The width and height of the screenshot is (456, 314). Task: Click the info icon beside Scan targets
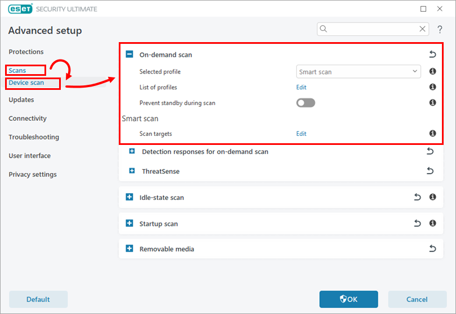point(432,134)
